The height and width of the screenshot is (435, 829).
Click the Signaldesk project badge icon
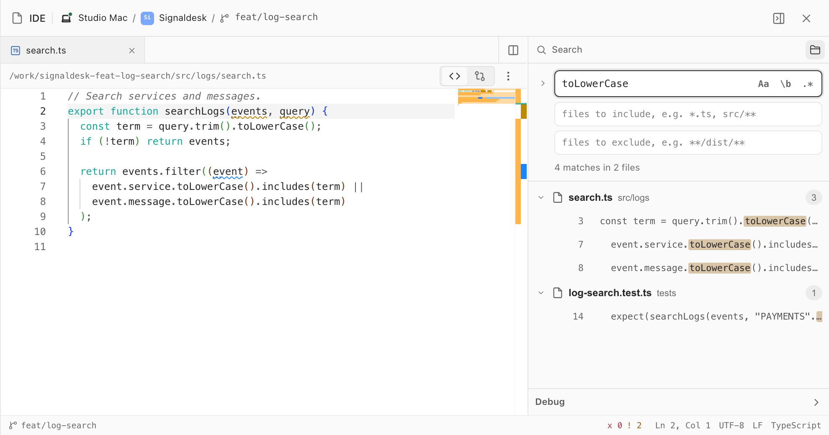click(x=147, y=18)
